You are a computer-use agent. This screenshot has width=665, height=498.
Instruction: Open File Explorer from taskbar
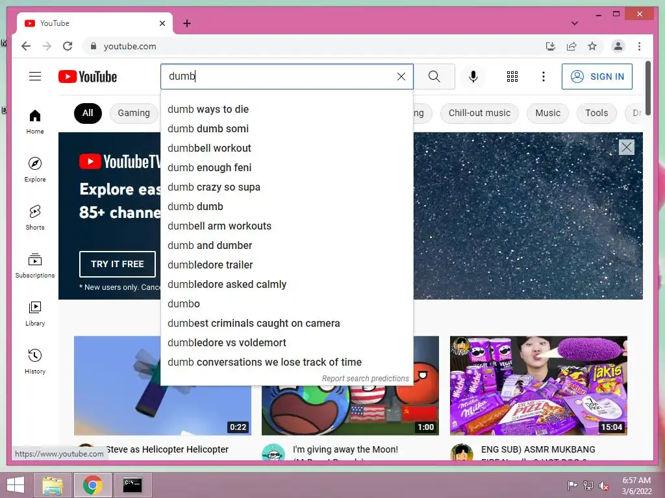pyautogui.click(x=53, y=485)
